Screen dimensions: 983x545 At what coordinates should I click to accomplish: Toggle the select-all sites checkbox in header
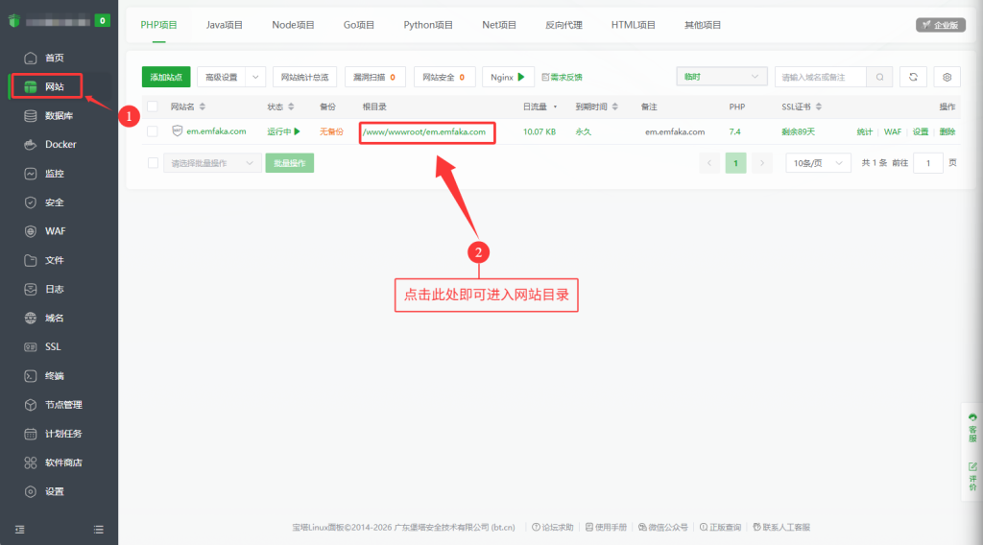(153, 107)
